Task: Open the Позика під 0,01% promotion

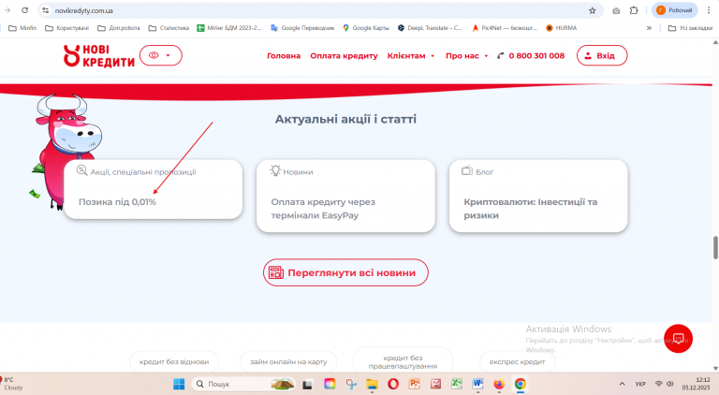Action: [117, 202]
